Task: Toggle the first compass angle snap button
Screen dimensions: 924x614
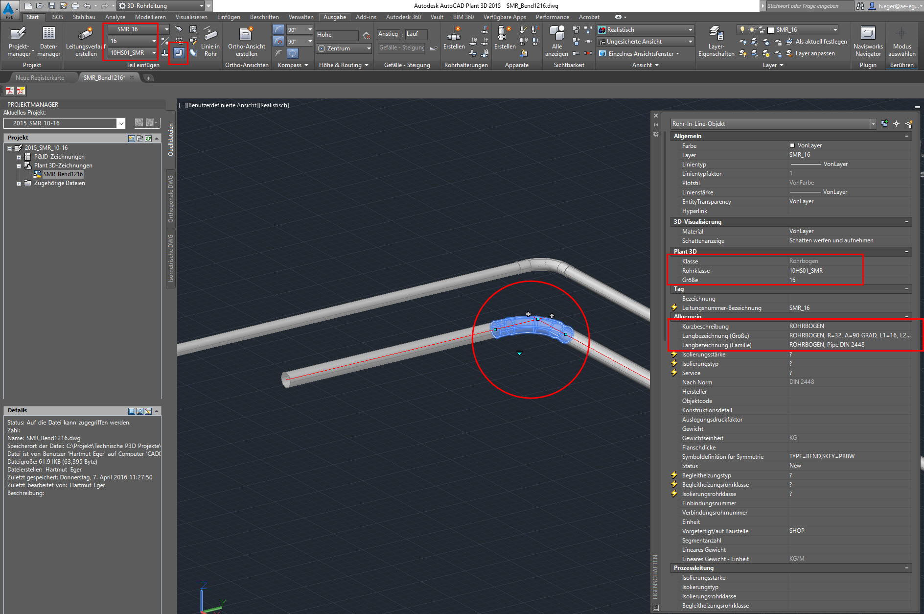Action: 278,29
